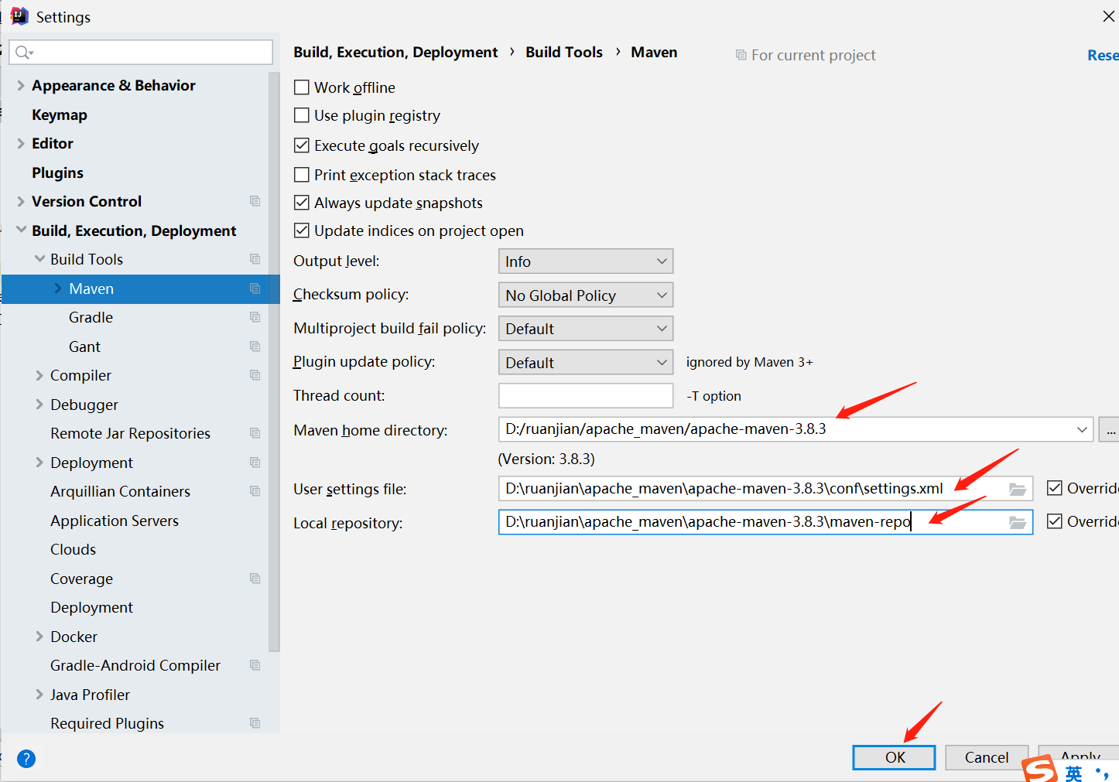The image size is (1119, 782).
Task: Click the settings tree vertical scrollbar
Action: point(274,362)
